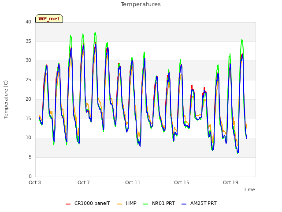282x212 pixels.
Task: Toggle the NR01 PRT legend entry
Action: pos(159,203)
